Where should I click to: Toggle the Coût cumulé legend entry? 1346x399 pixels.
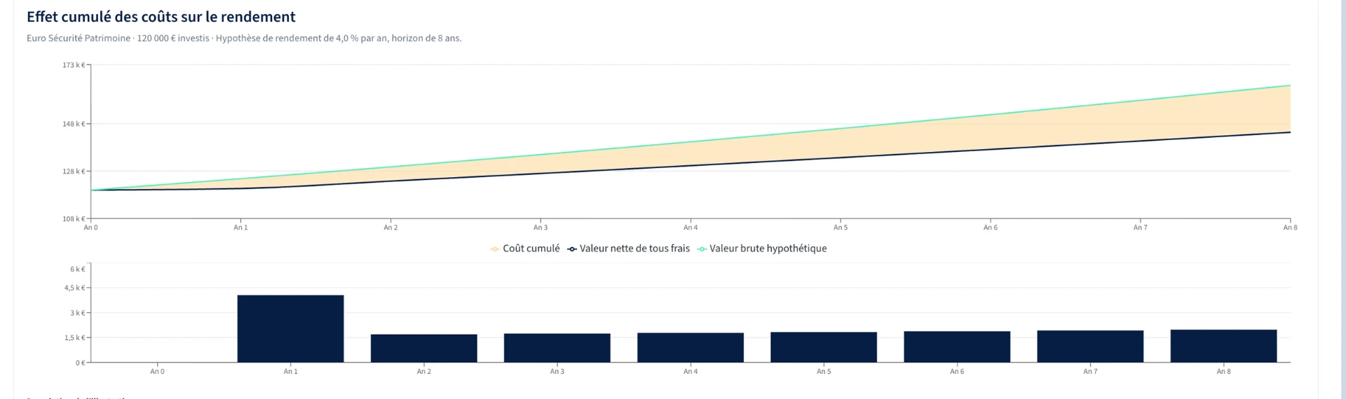coord(525,248)
